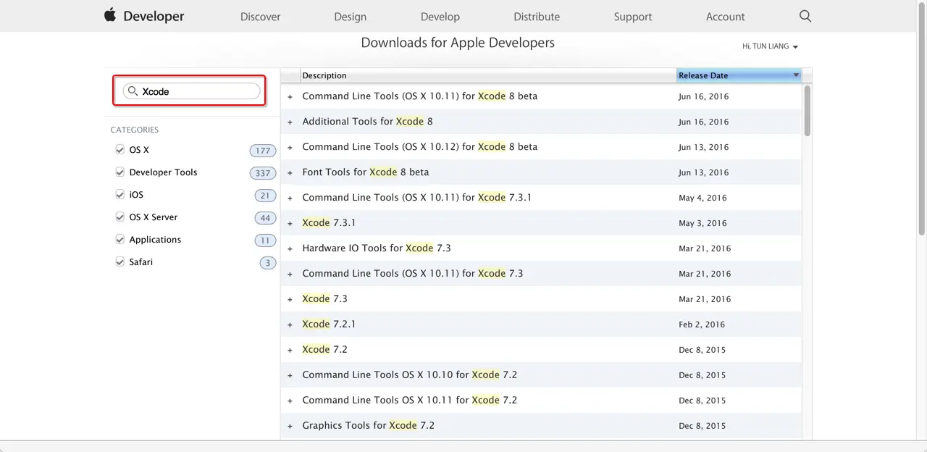This screenshot has width=927, height=452.
Task: Expand the Additional Tools for Xcode 8 row
Action: click(x=290, y=122)
